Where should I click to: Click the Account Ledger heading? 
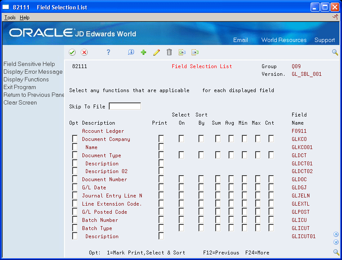click(x=103, y=131)
